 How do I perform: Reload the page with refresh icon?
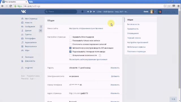[11, 6]
